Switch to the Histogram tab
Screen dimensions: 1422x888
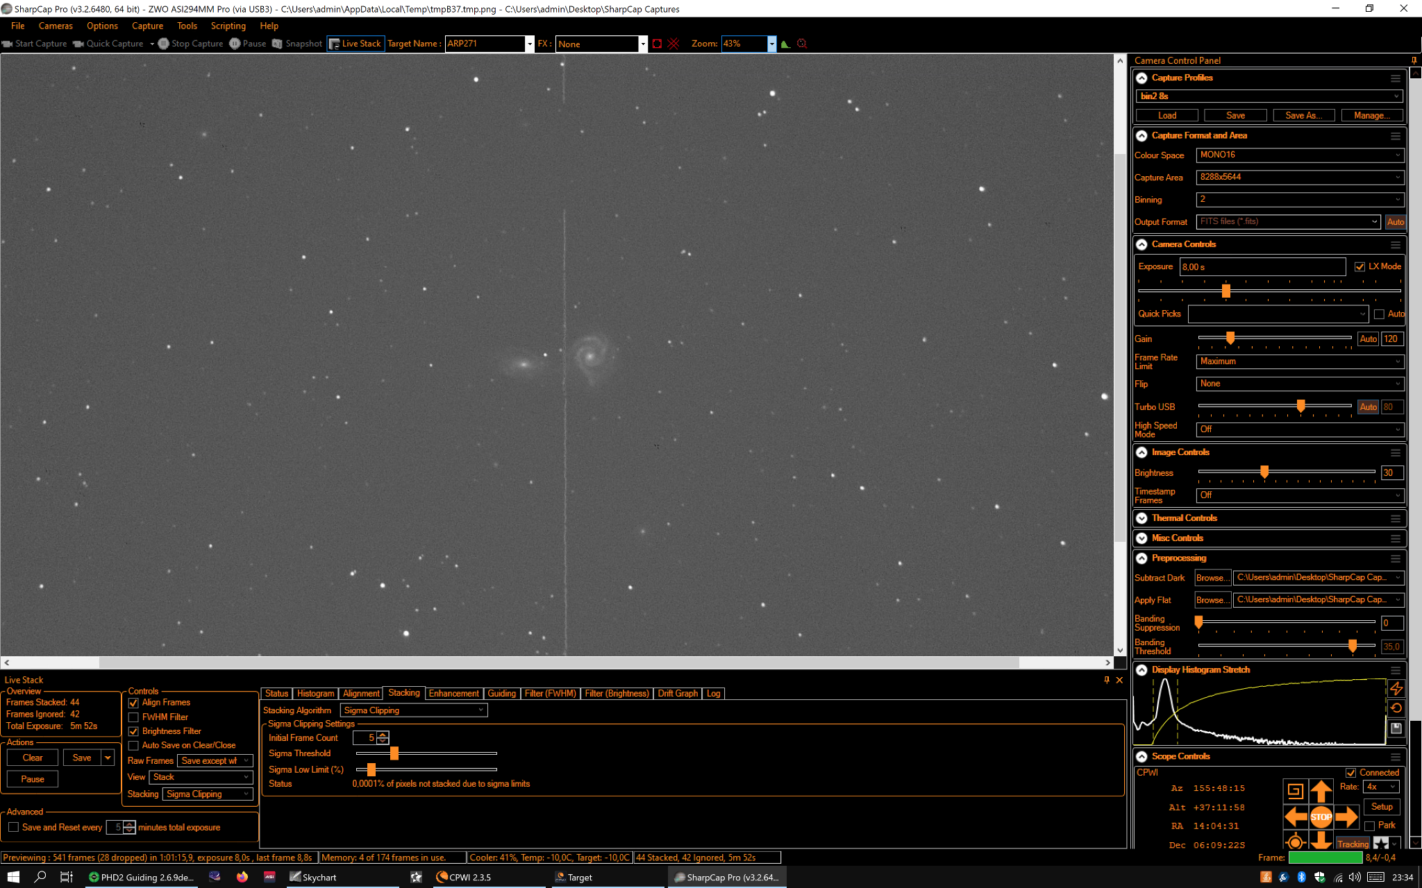point(315,694)
